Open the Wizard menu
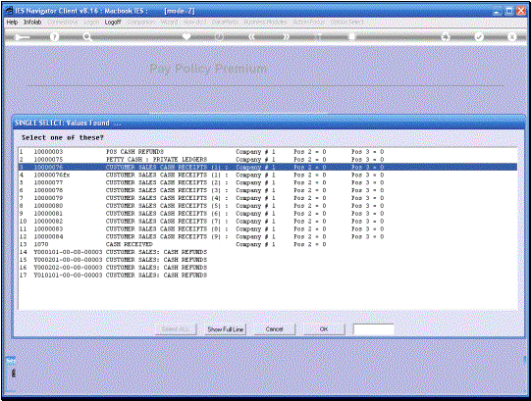Viewport: 531px width, 401px height. click(x=169, y=22)
